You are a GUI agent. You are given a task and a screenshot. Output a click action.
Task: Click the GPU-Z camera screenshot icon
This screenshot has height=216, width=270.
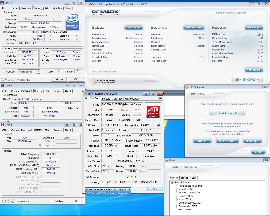(160, 98)
